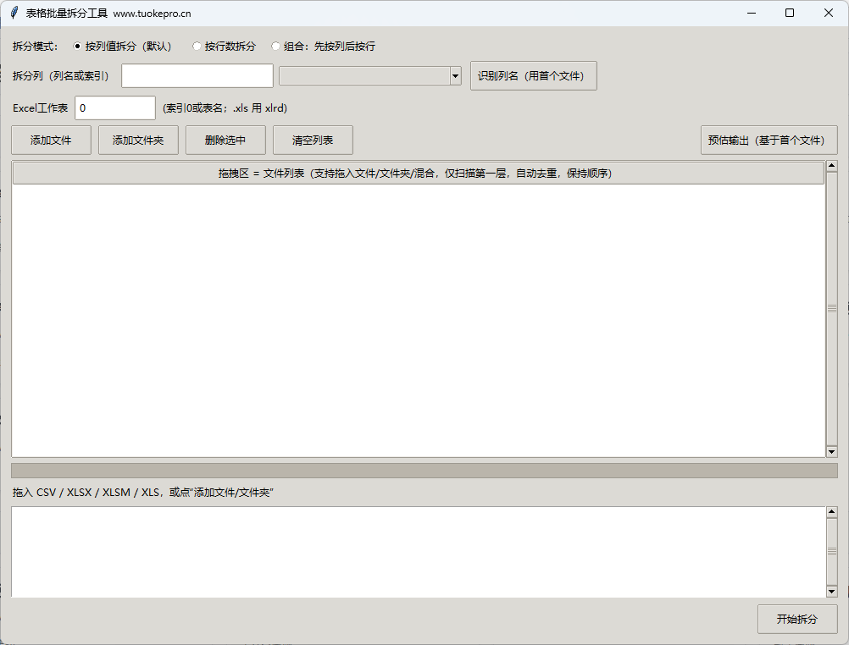Select 按列值拆分 (默认) radio button
The height and width of the screenshot is (645, 849).
pos(78,47)
